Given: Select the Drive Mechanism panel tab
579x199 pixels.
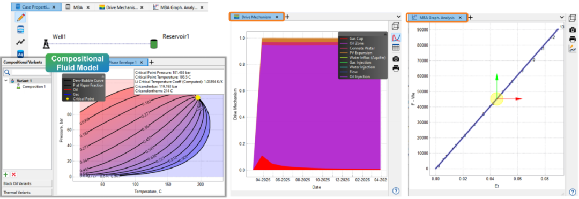Looking at the screenshot, I should click(x=257, y=17).
